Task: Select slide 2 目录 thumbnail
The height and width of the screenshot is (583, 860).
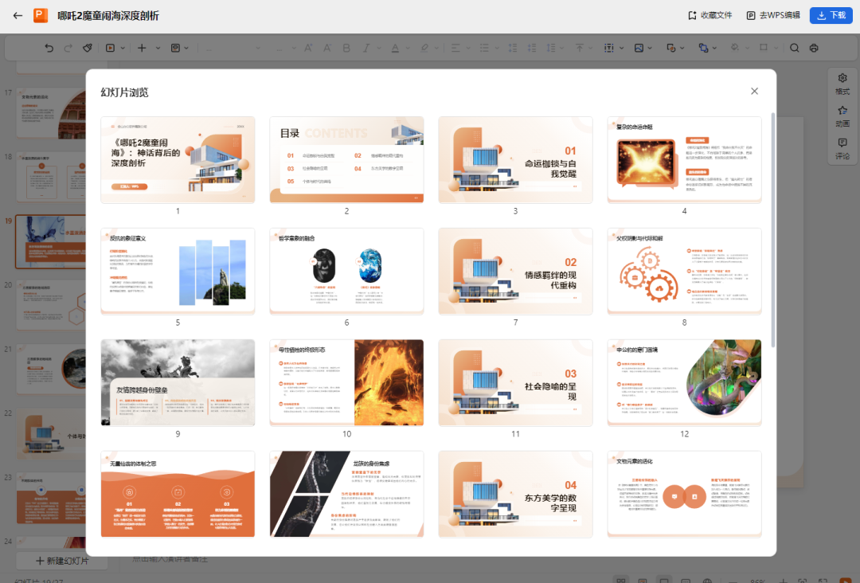Action: click(346, 159)
